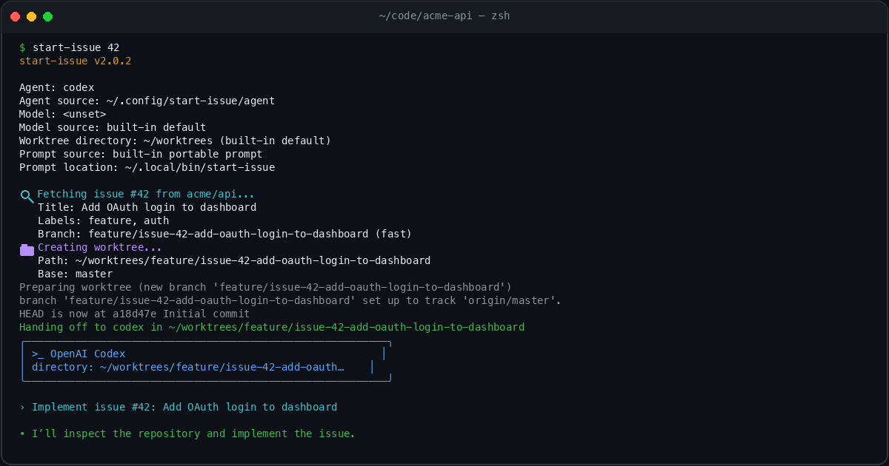Click the line mentioning 'origin/master' tracking
889x466 pixels.
pyautogui.click(x=290, y=300)
